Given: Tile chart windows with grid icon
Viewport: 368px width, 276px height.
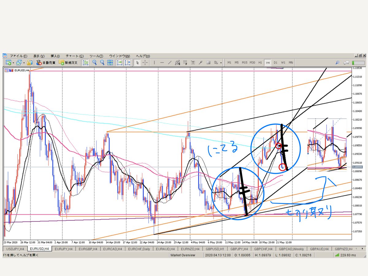Looking at the screenshot, I should pos(110,63).
